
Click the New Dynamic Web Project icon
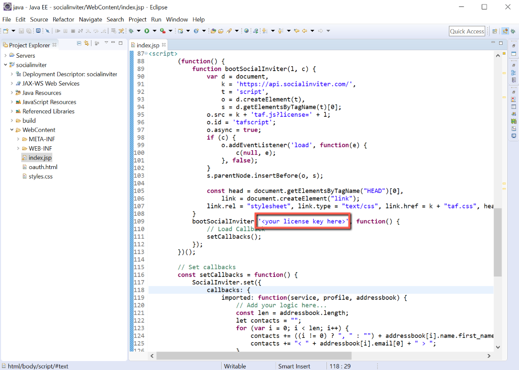(x=180, y=31)
